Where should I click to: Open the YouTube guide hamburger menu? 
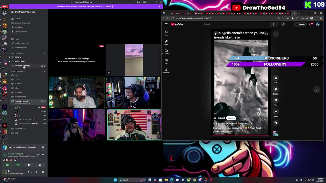[x=166, y=24]
